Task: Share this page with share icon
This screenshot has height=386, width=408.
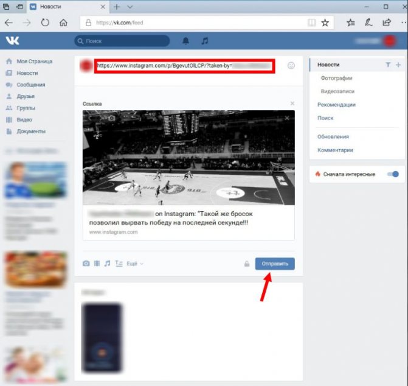Action: pos(387,23)
